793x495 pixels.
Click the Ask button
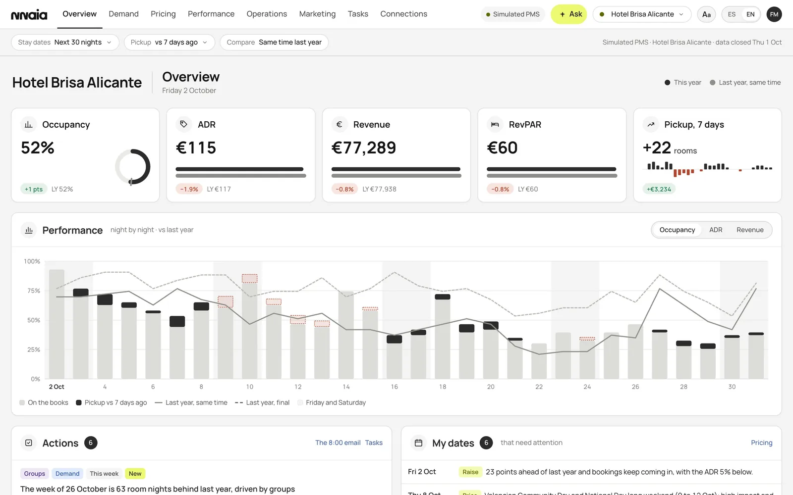point(569,14)
